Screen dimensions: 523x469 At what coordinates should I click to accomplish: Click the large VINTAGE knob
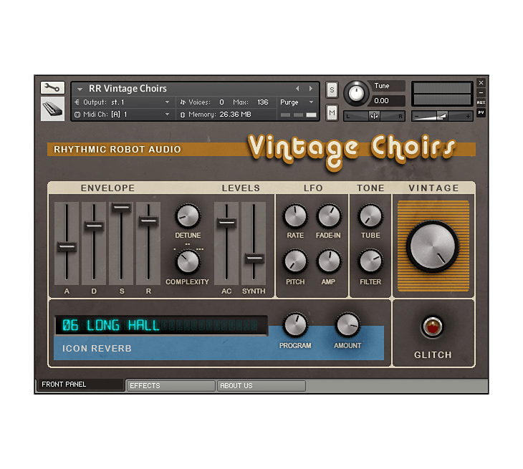433,246
